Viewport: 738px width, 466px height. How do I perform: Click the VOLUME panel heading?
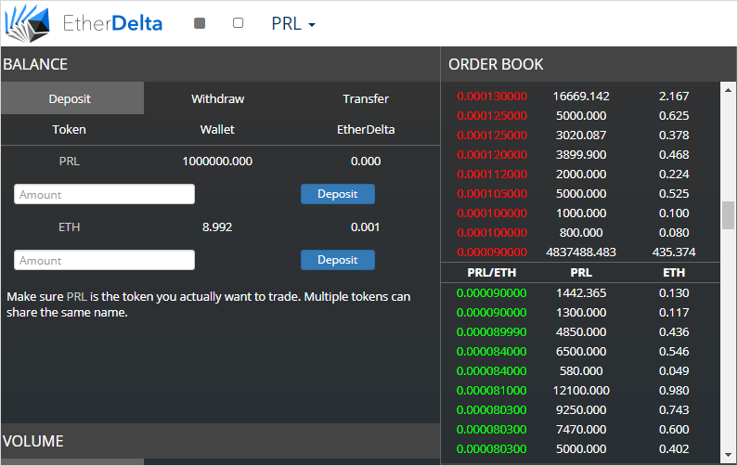tap(32, 441)
